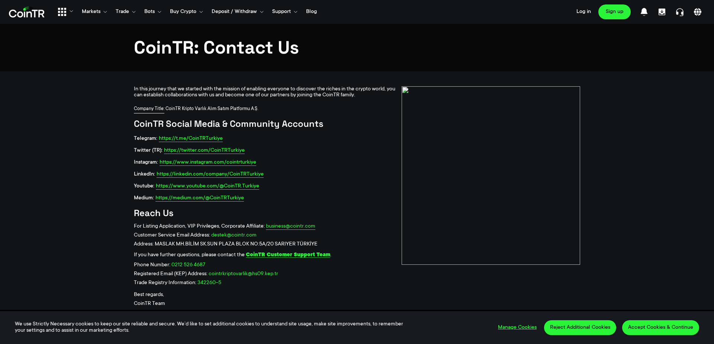Open customer support via headset icon
The height and width of the screenshot is (344, 714).
point(679,12)
